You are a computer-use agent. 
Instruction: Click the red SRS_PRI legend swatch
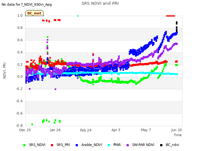click(52, 145)
